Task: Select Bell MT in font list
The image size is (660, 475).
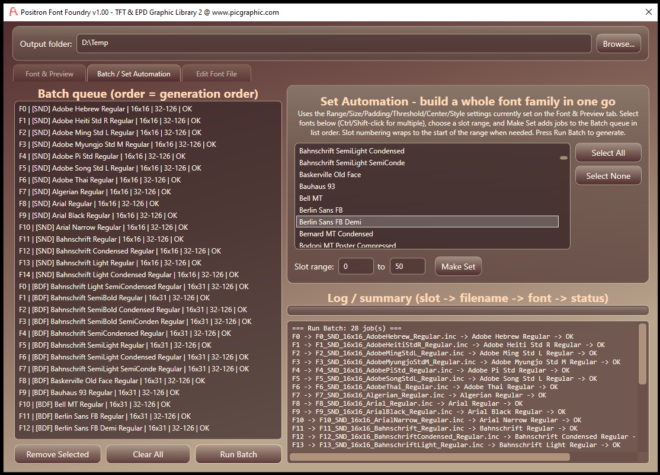Action: point(427,198)
